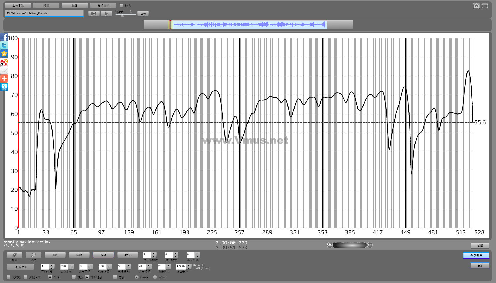This screenshot has height=283, width=496.
Task: Open the 频谱 spectrum view
Action: tap(75, 5)
